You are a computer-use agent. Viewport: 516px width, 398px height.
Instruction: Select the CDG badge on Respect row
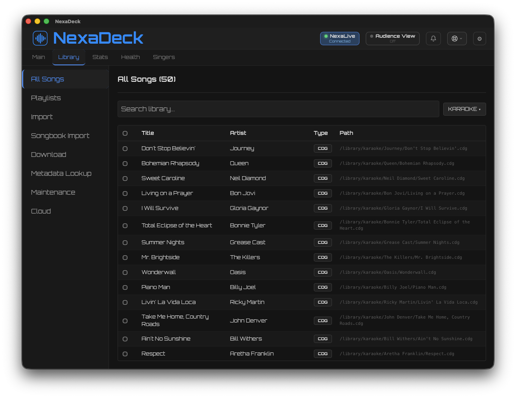tap(322, 354)
